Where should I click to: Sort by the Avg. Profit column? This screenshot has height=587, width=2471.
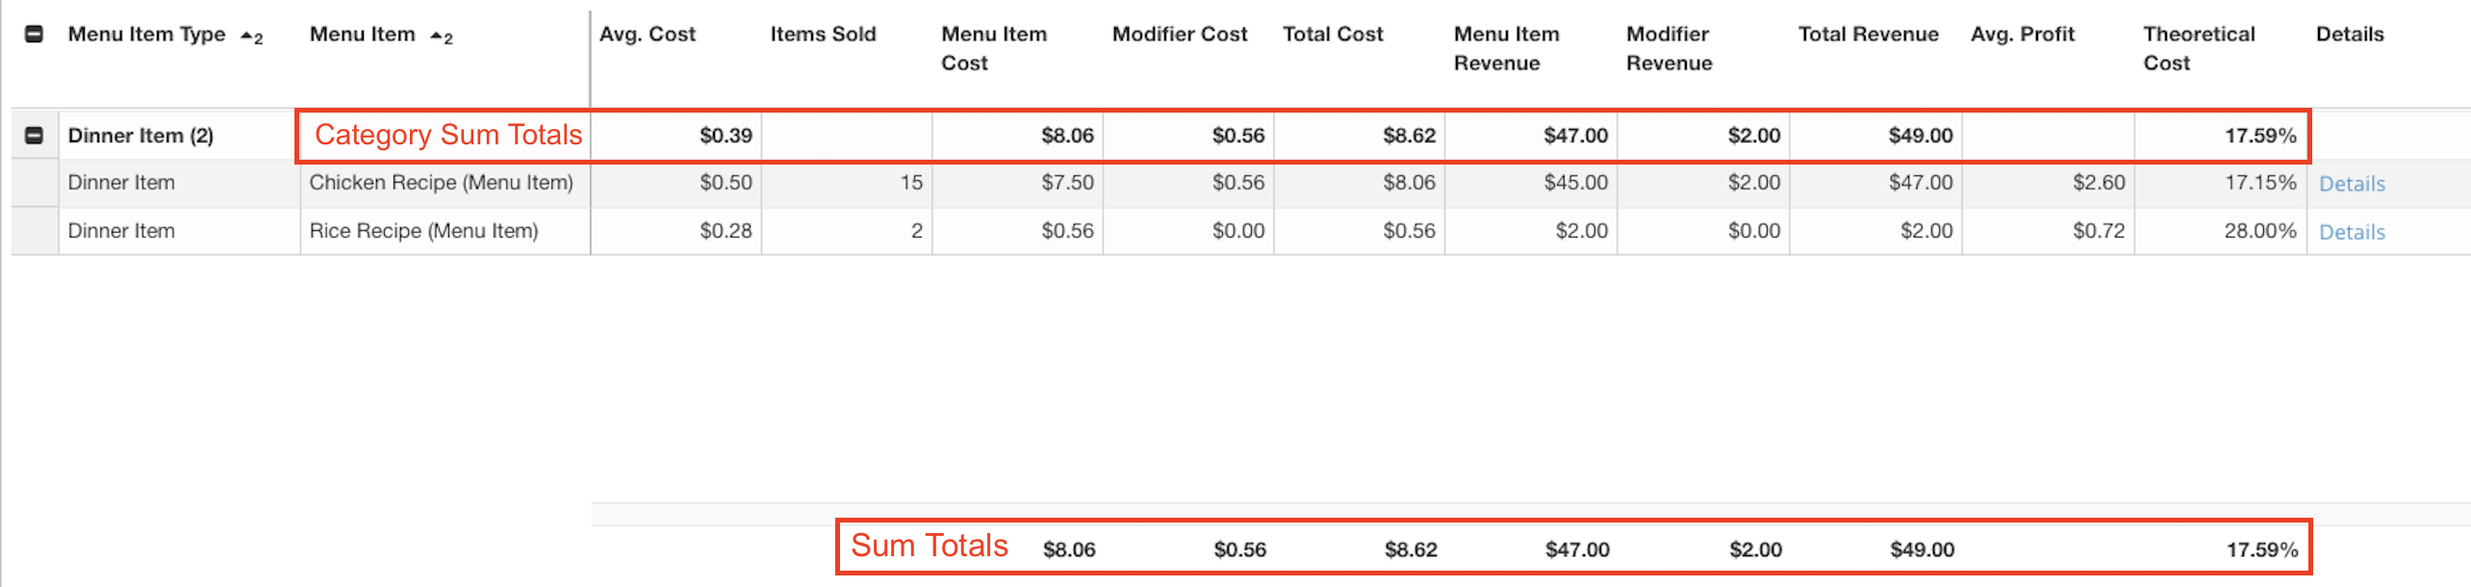[2023, 34]
